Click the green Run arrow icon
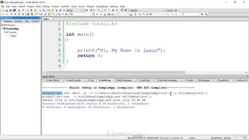 pos(53,10)
